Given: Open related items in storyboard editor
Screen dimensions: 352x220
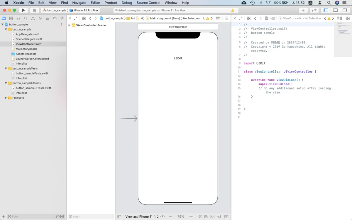Looking at the screenshot, I should [84, 18].
